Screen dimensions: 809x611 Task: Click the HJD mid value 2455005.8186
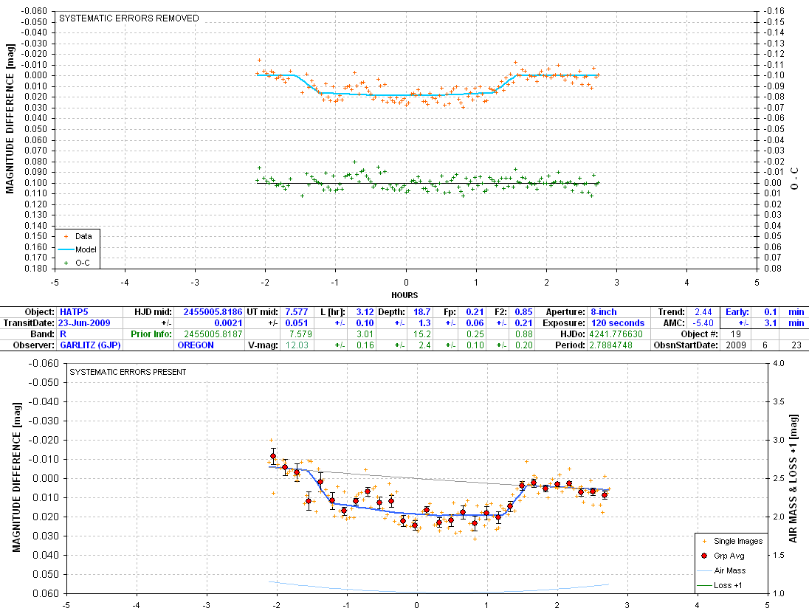coord(213,312)
